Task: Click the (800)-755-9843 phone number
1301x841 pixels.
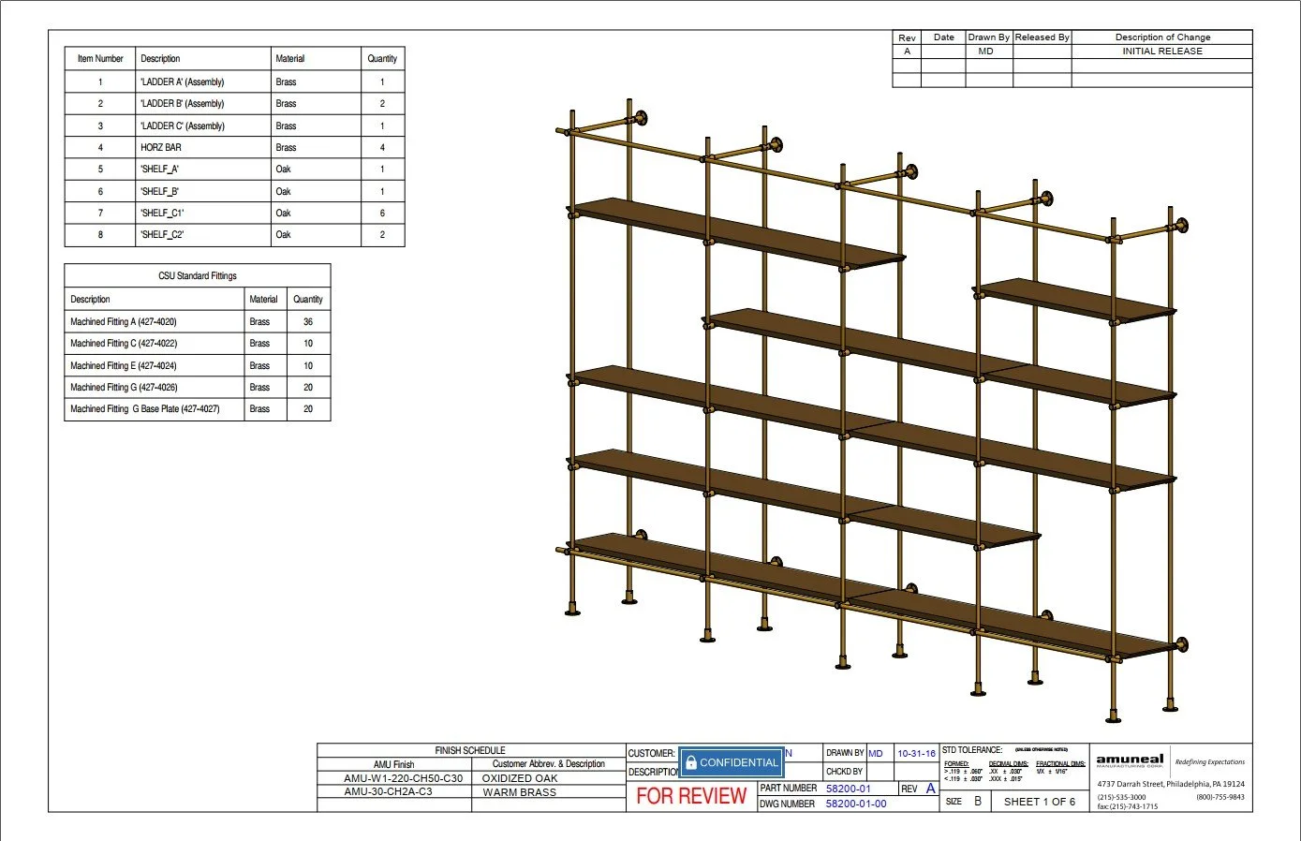Action: [1220, 797]
